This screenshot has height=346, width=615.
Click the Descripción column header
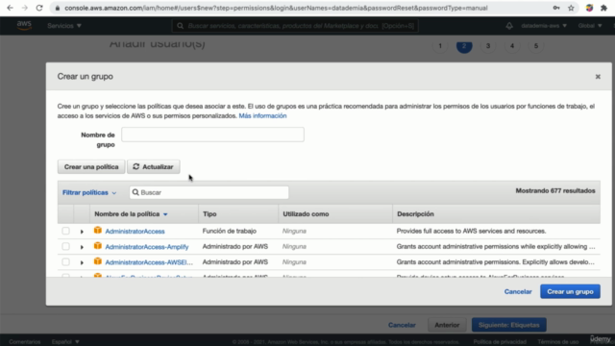tap(415, 213)
